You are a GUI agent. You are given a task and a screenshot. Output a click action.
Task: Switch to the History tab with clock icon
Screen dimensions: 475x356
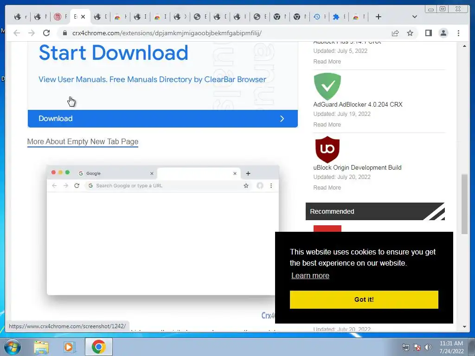coord(319,17)
